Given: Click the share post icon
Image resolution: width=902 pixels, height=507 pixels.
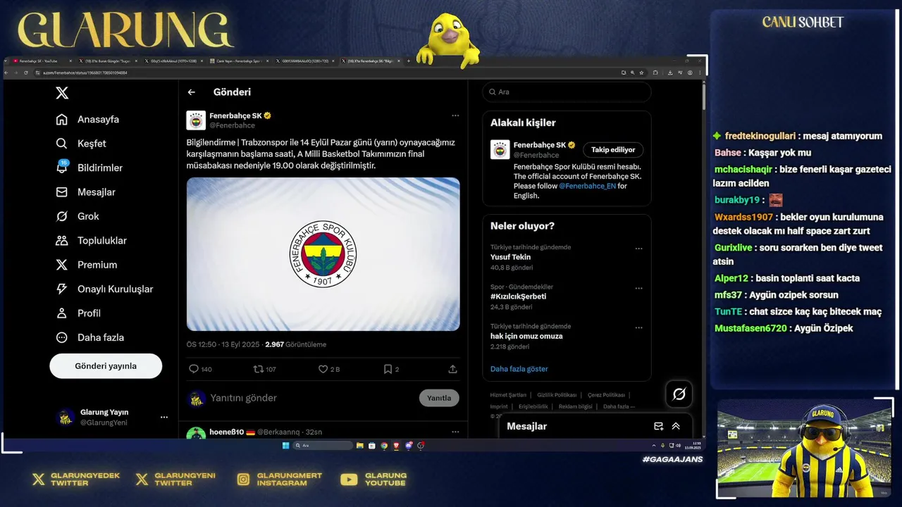Looking at the screenshot, I should tap(452, 369).
